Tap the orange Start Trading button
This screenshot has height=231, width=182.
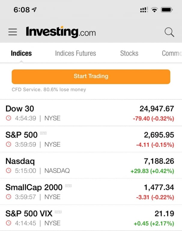point(91,77)
